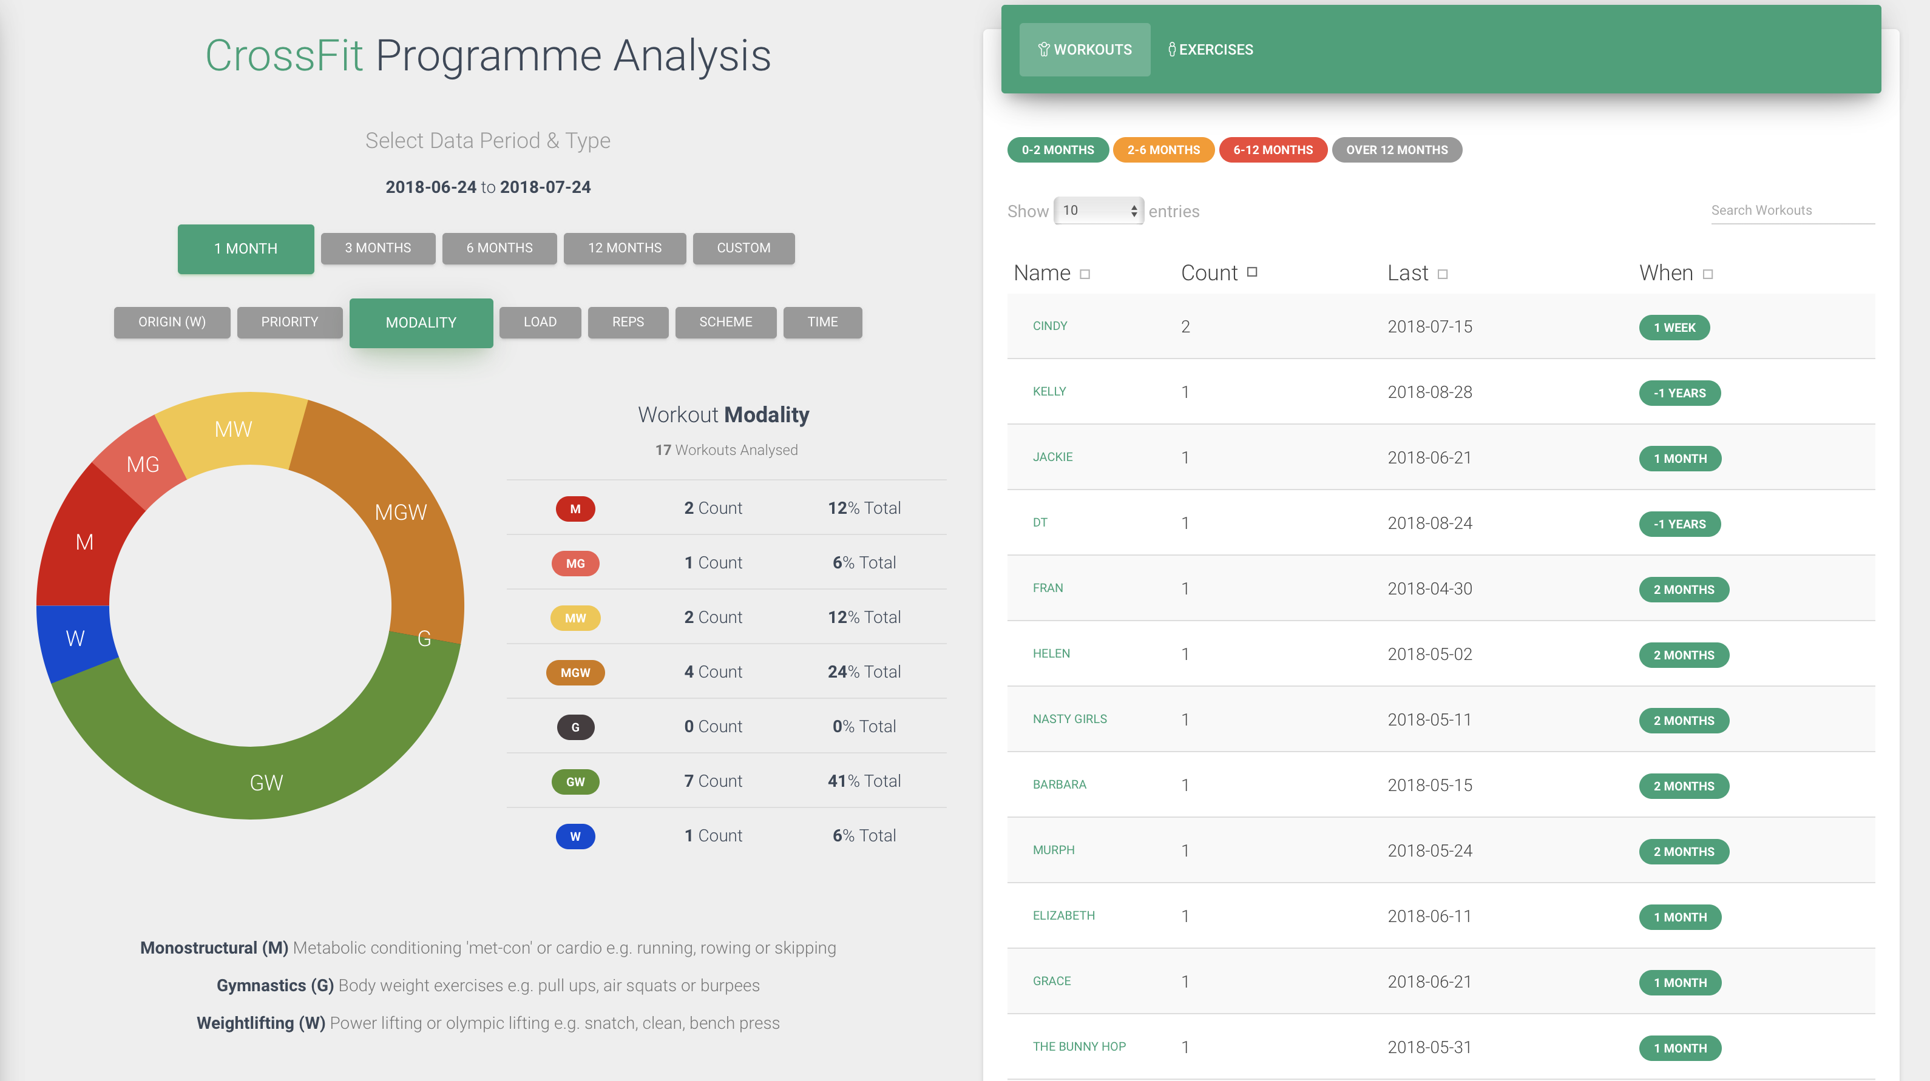This screenshot has width=1930, height=1081.
Task: Click the '7 Count' GW value
Action: coord(713,781)
